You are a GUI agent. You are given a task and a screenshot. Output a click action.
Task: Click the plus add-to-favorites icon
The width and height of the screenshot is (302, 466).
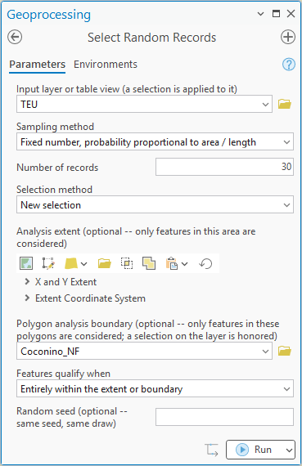click(x=288, y=37)
